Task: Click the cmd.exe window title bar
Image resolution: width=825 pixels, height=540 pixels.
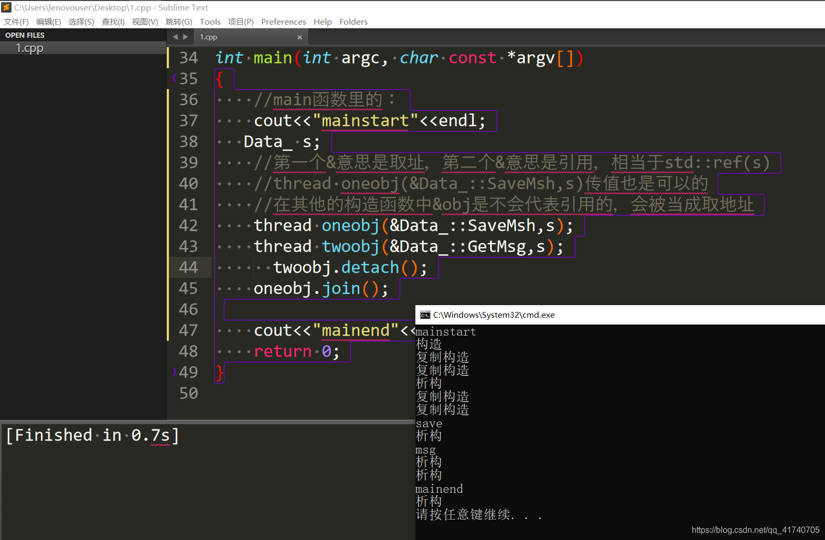Action: [620, 315]
